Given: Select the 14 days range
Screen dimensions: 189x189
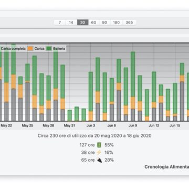Looking at the screenshot, I should 71,23.
